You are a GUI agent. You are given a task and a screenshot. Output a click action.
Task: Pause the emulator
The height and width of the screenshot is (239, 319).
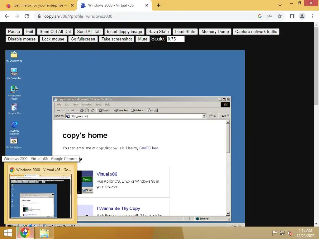14,31
